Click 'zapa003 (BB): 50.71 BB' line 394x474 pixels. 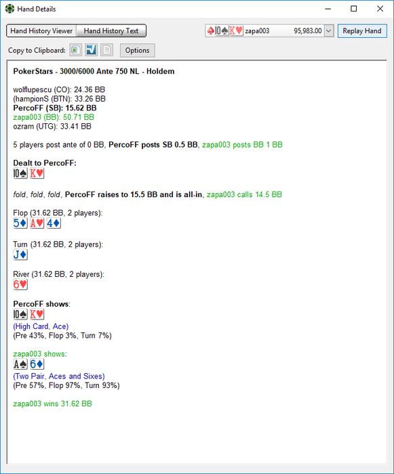54,117
